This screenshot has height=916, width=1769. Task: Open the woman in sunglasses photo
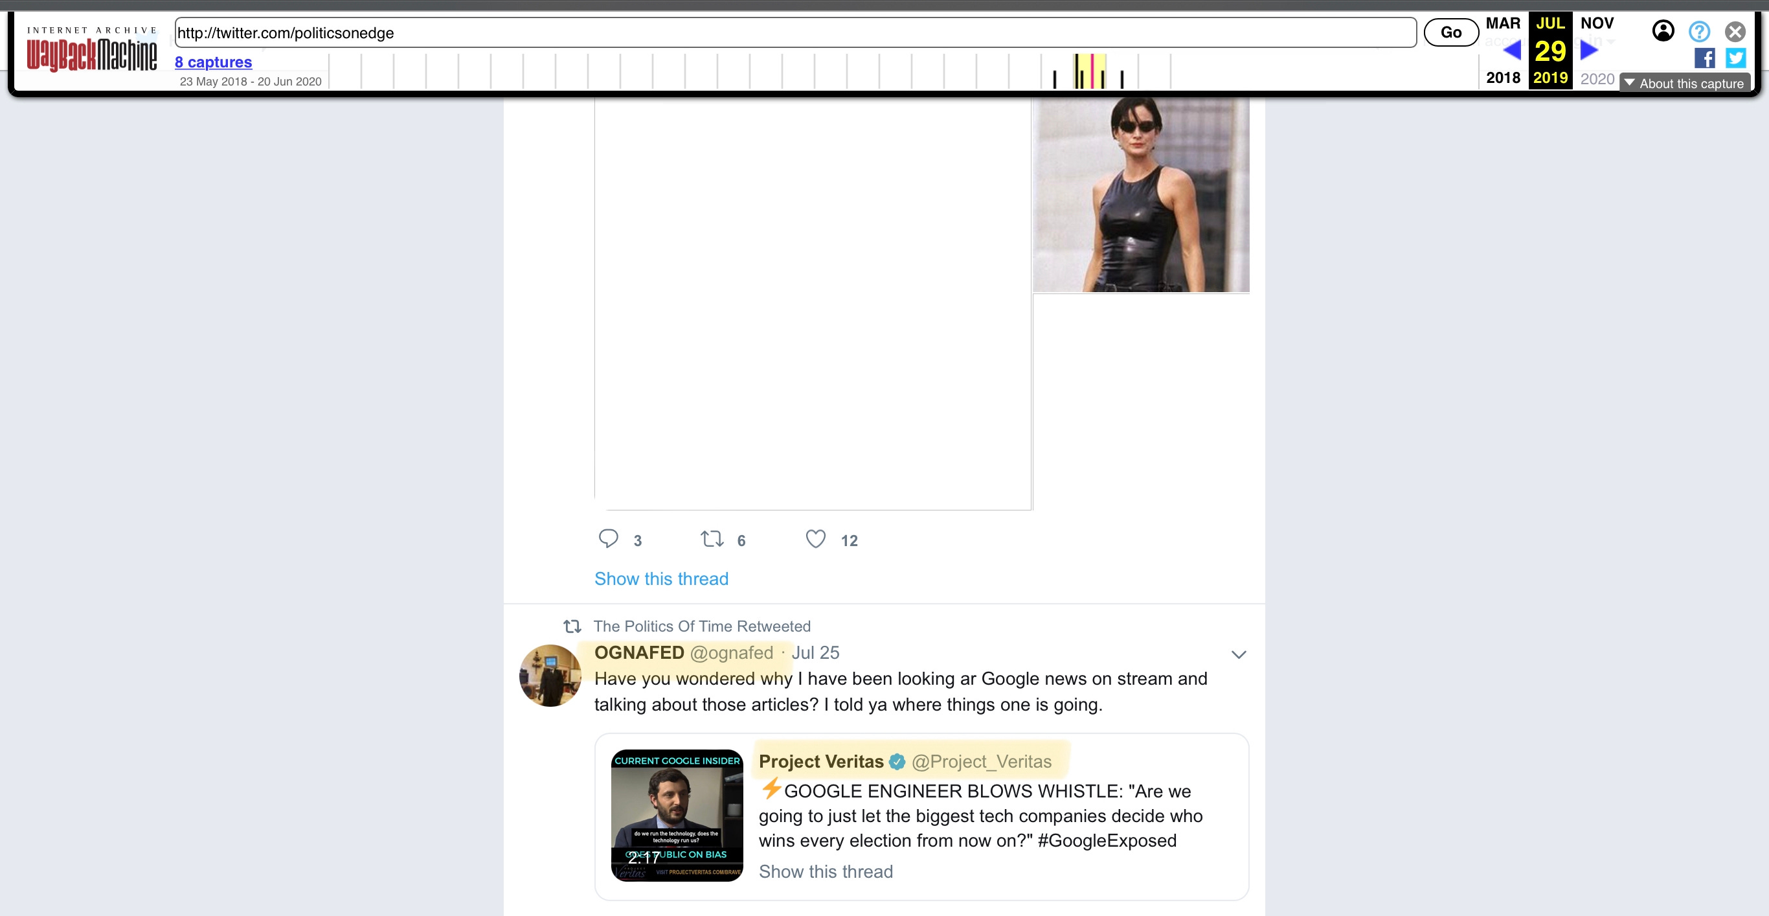coord(1141,195)
